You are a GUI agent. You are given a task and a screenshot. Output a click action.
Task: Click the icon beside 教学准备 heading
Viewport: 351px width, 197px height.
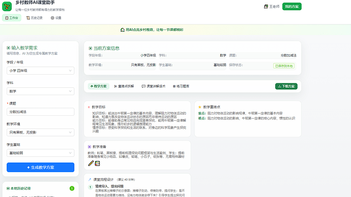tap(90, 147)
